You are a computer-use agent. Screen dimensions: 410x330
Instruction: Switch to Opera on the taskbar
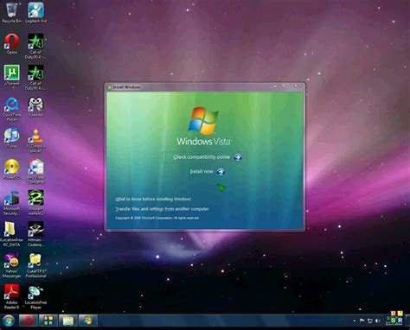click(x=29, y=320)
